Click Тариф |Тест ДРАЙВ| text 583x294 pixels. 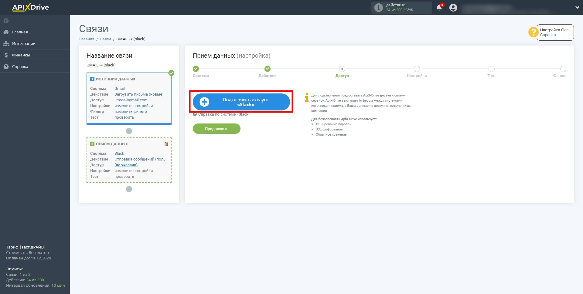[26, 247]
